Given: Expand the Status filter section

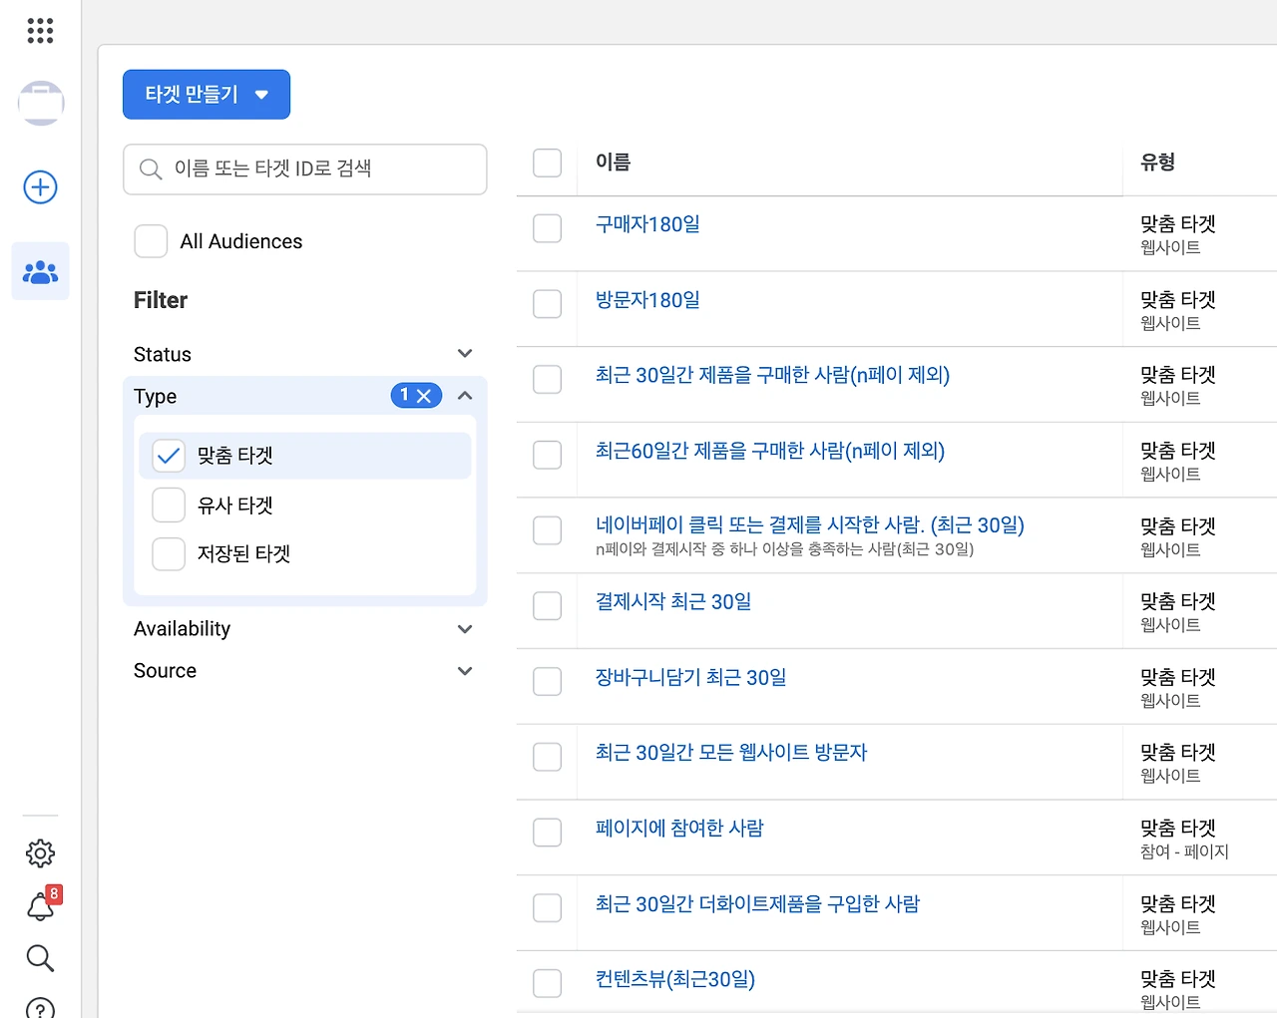Looking at the screenshot, I should point(464,354).
